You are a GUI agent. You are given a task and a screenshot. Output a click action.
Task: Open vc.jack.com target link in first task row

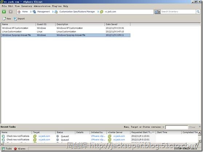click(x=44, y=136)
